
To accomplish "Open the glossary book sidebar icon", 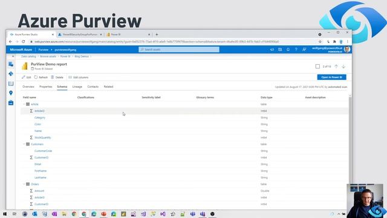I will coord(11,84).
